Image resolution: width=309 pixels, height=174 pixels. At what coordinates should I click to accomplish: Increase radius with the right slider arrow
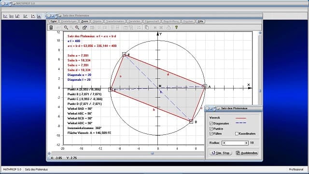pyautogui.click(x=246, y=143)
